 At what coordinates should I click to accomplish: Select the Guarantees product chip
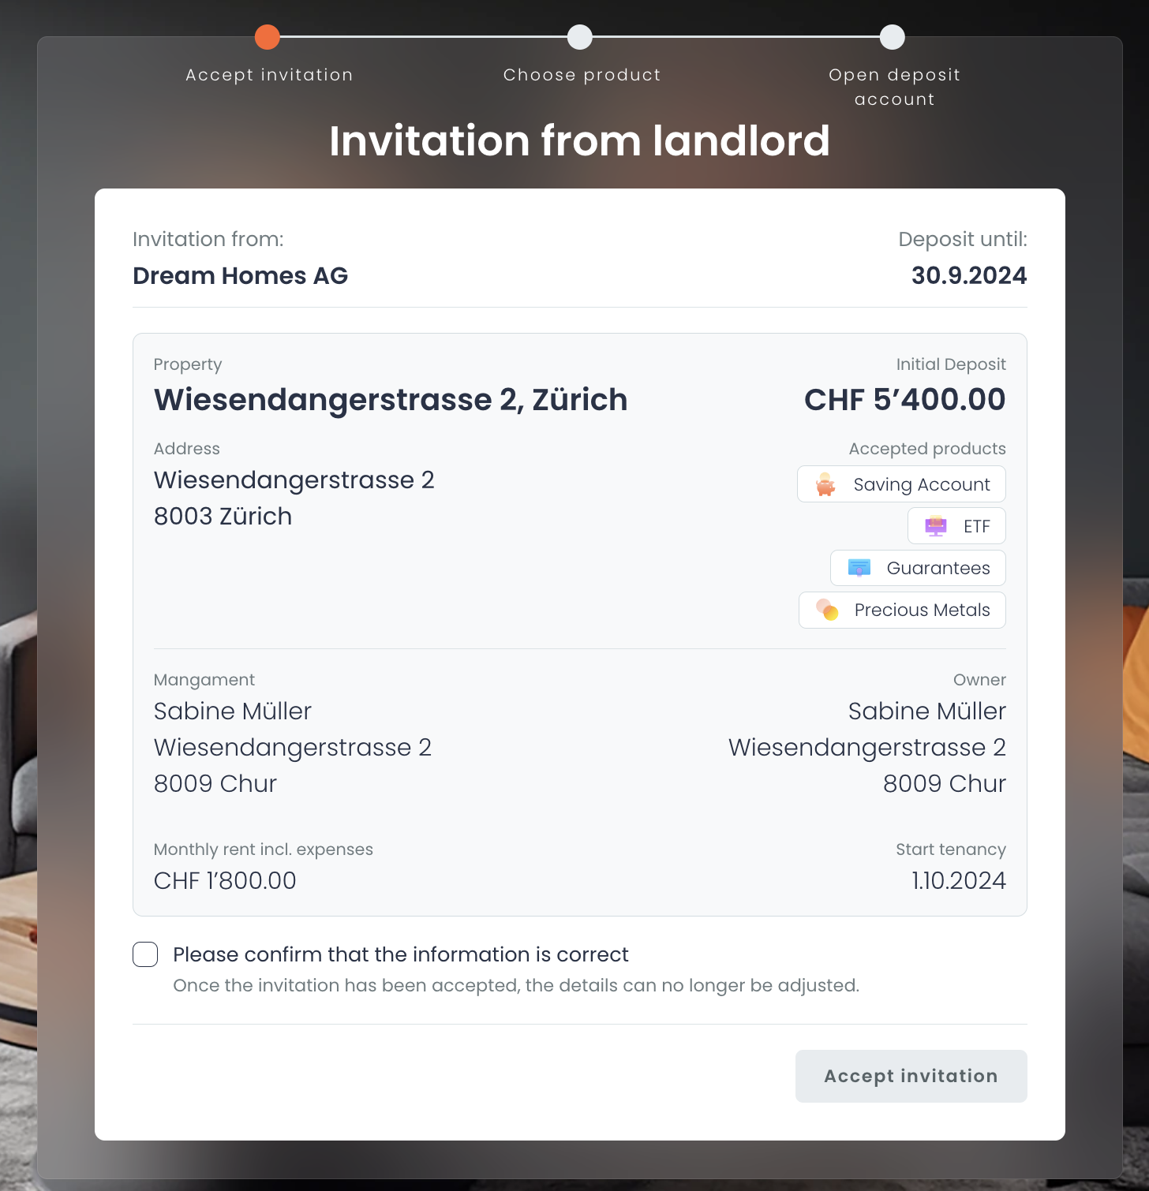(x=917, y=568)
